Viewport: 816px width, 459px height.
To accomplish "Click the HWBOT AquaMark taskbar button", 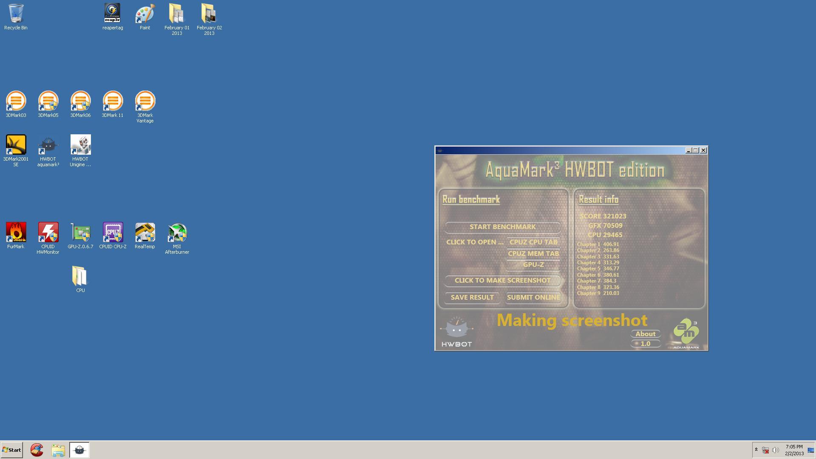I will coord(79,450).
